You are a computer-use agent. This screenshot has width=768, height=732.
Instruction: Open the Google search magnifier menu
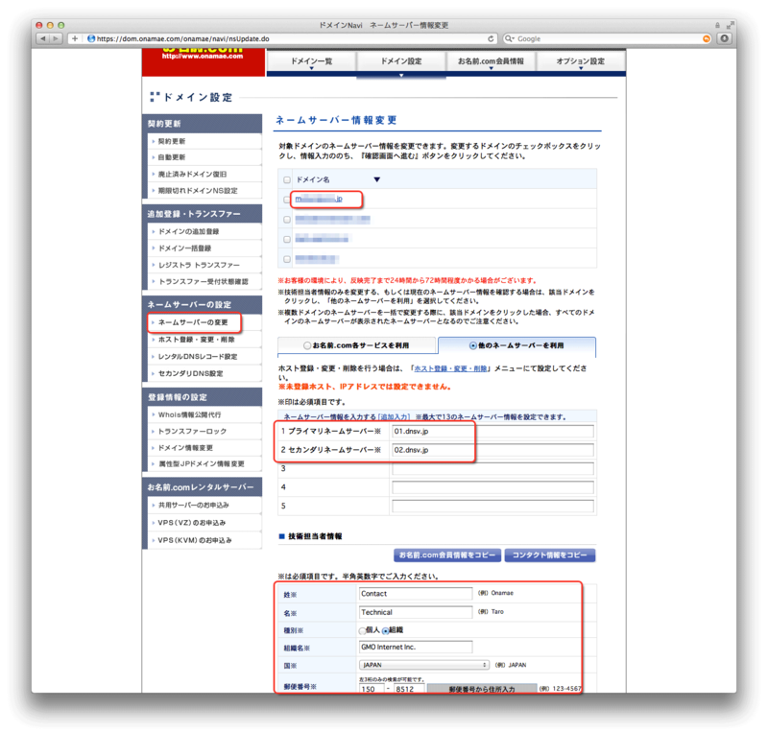[x=510, y=38]
